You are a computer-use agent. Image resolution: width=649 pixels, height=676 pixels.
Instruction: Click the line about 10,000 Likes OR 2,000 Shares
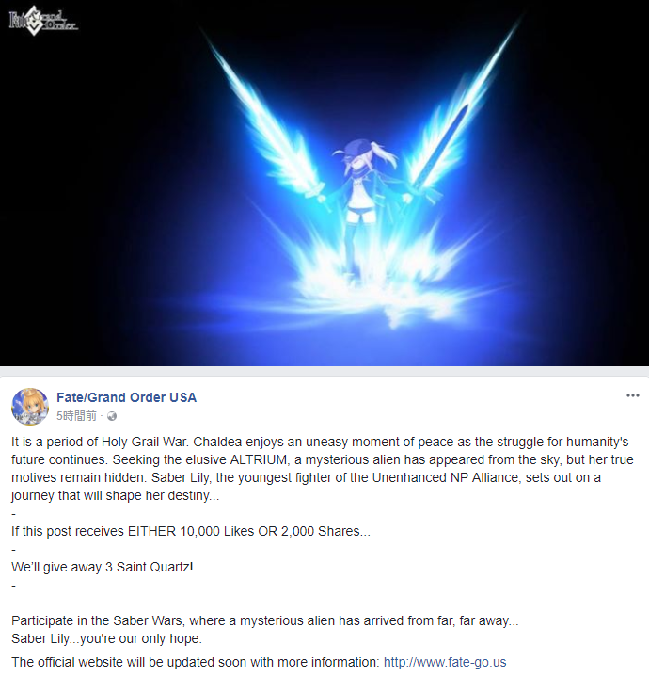point(191,531)
